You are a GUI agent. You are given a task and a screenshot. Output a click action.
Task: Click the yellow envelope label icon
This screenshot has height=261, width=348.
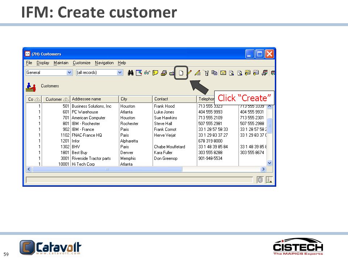coord(223,73)
